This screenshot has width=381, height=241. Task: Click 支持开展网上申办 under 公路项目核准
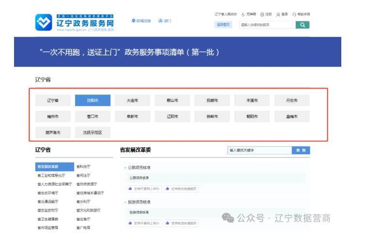pos(144,189)
